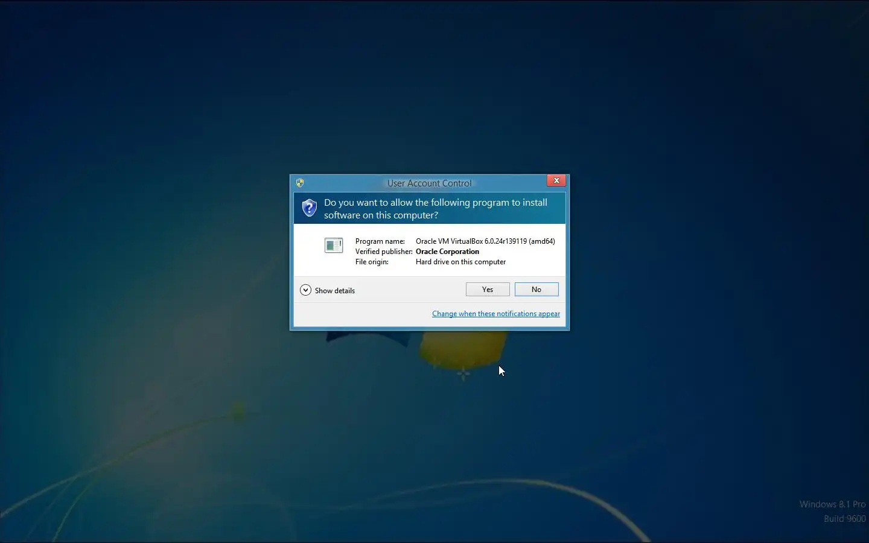Close the User Account Control dialog

click(x=556, y=180)
